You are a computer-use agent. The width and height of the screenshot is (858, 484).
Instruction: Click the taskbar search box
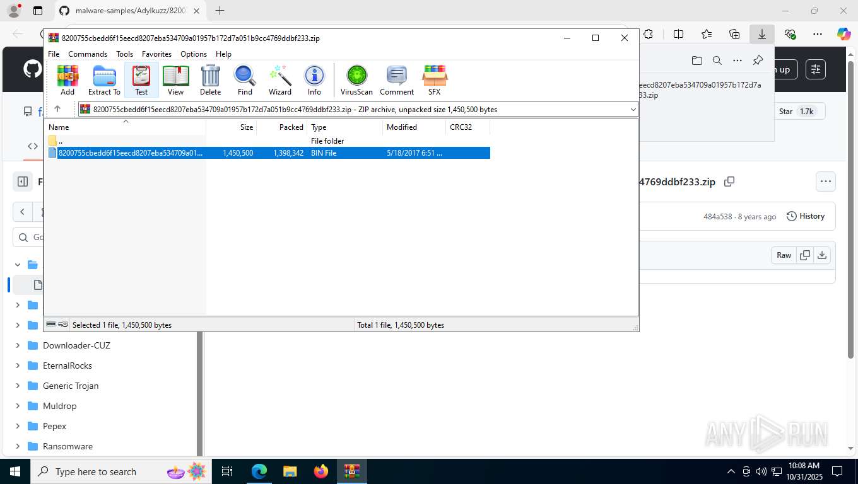point(120,471)
